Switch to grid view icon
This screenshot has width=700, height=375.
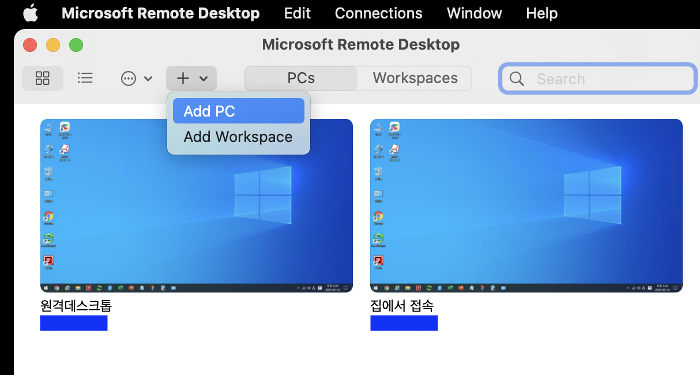(x=43, y=78)
